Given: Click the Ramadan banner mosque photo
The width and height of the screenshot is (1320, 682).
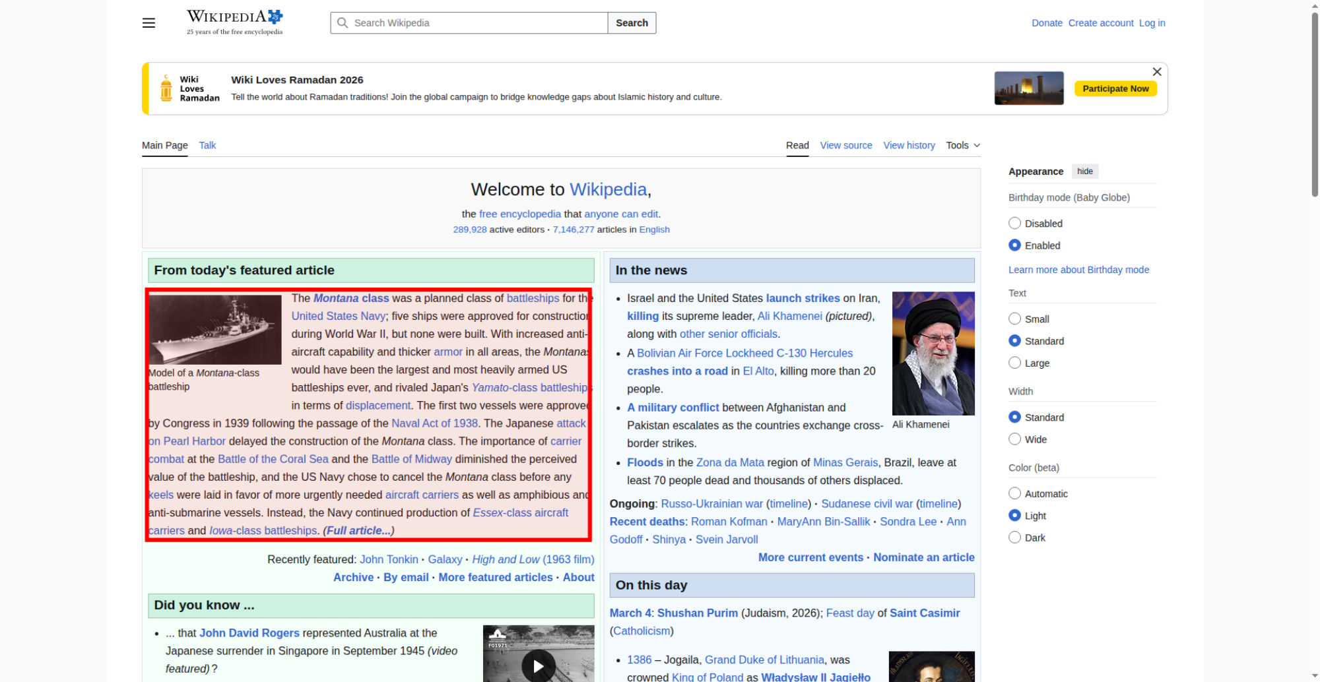Looking at the screenshot, I should point(1028,88).
